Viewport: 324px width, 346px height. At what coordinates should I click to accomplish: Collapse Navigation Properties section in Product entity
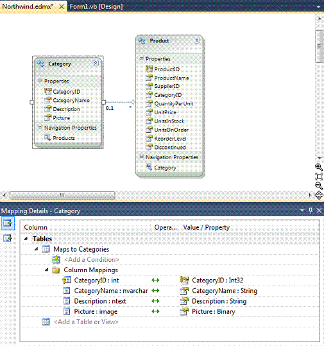[x=141, y=157]
